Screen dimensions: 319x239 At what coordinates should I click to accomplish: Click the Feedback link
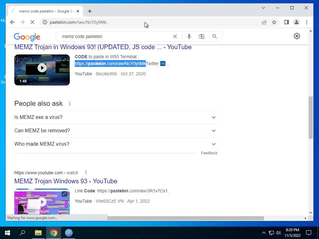coord(209,153)
